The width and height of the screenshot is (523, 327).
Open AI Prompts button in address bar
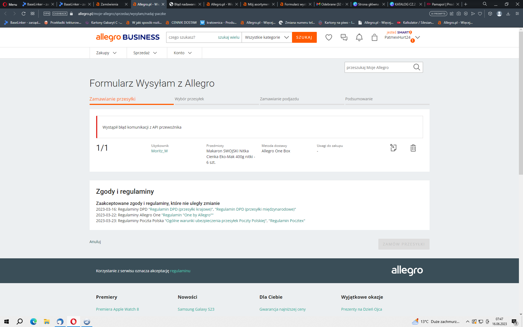coord(438,14)
